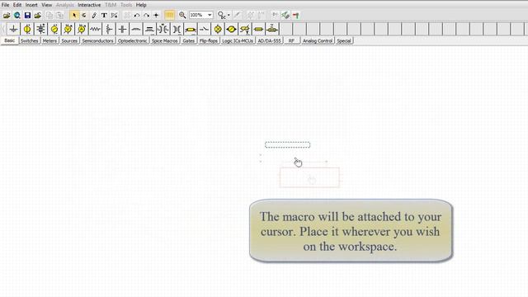
Task: Switch to the Gates tab
Action: (x=189, y=40)
